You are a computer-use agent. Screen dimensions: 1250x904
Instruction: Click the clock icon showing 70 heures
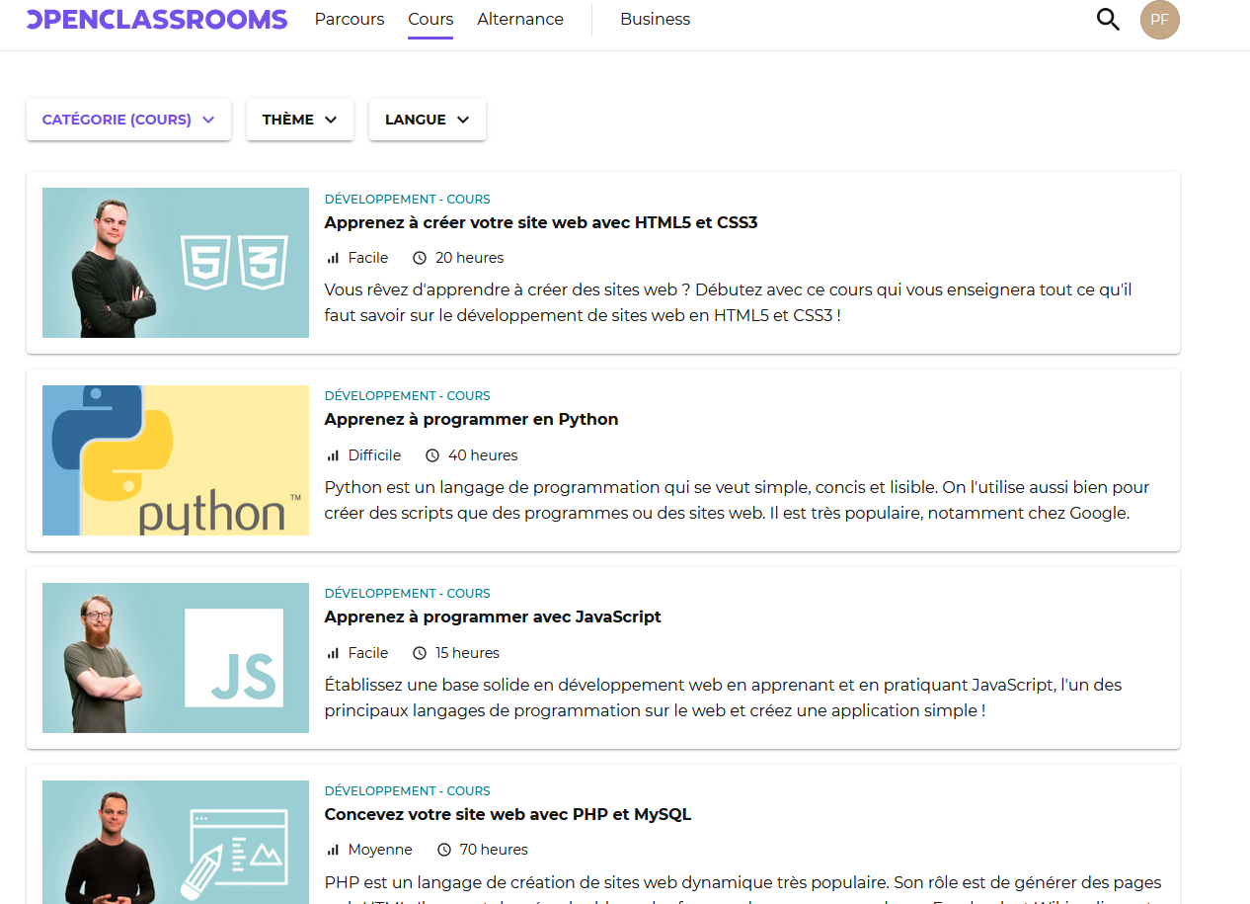442,849
